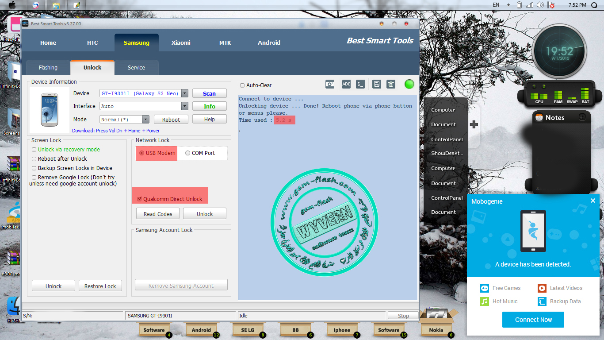
Task: Close the Mobogenie popup
Action: point(593,201)
